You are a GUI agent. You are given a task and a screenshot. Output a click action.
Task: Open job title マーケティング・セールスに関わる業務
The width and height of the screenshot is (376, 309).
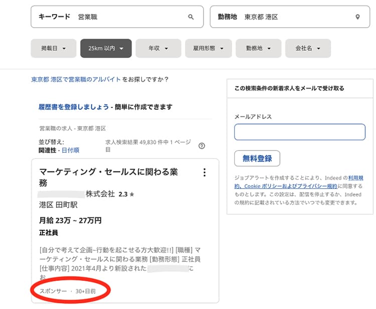108,177
